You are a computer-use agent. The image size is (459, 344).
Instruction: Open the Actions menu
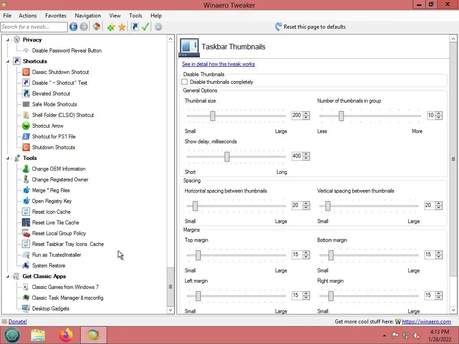[28, 16]
